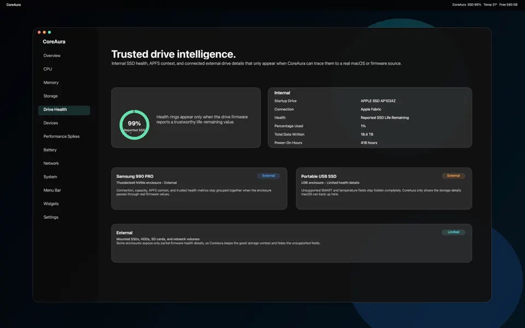Click the Total Data Written label
The height and width of the screenshot is (328, 525).
coord(289,134)
